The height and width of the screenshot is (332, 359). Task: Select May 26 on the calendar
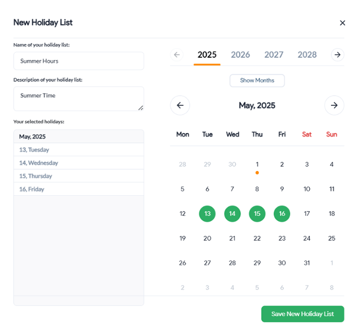point(183,263)
